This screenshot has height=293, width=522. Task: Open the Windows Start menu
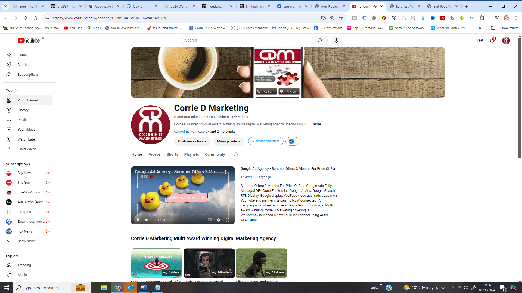[7, 288]
